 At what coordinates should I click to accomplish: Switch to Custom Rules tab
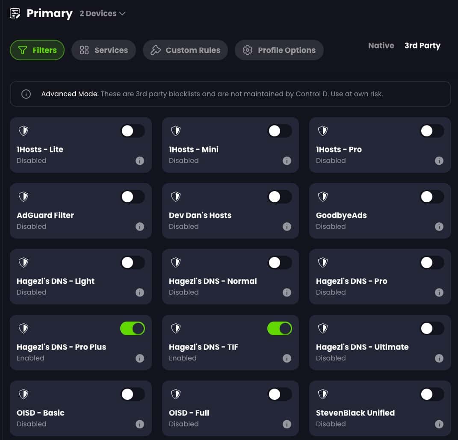tap(185, 50)
